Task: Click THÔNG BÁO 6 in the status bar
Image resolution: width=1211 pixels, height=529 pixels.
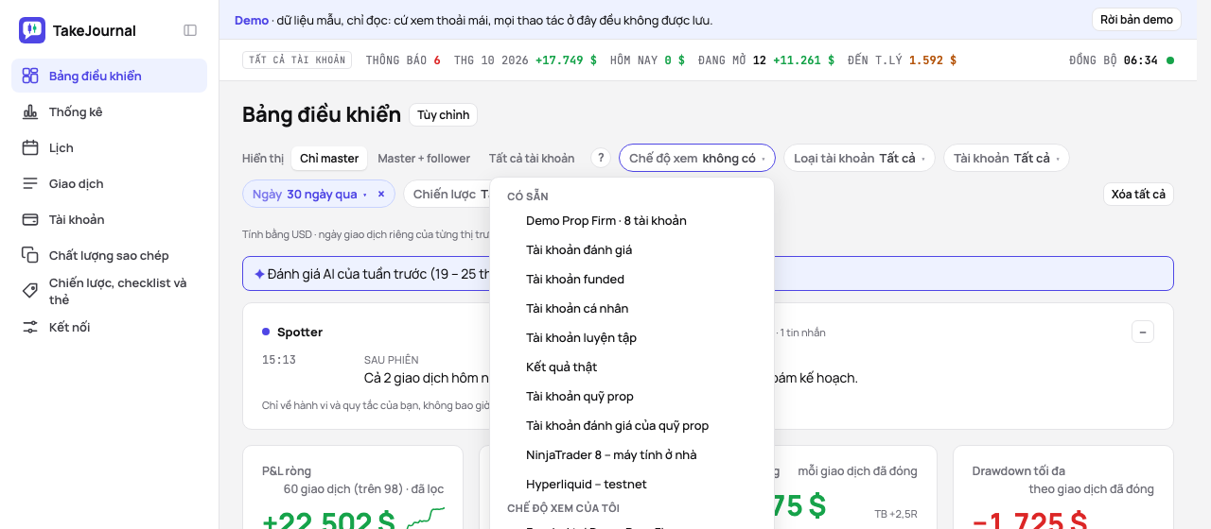Action: [403, 60]
